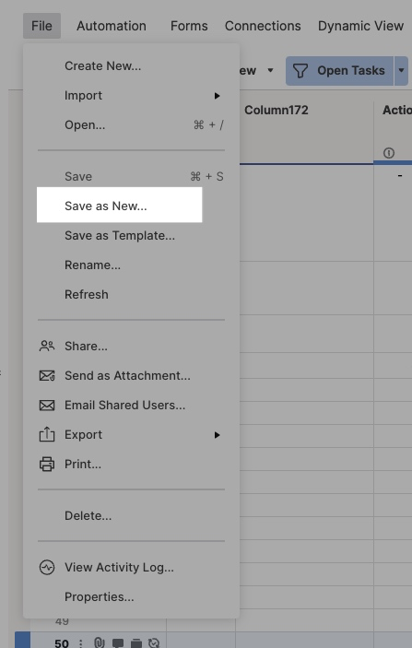Click the Export upload icon

(47, 435)
